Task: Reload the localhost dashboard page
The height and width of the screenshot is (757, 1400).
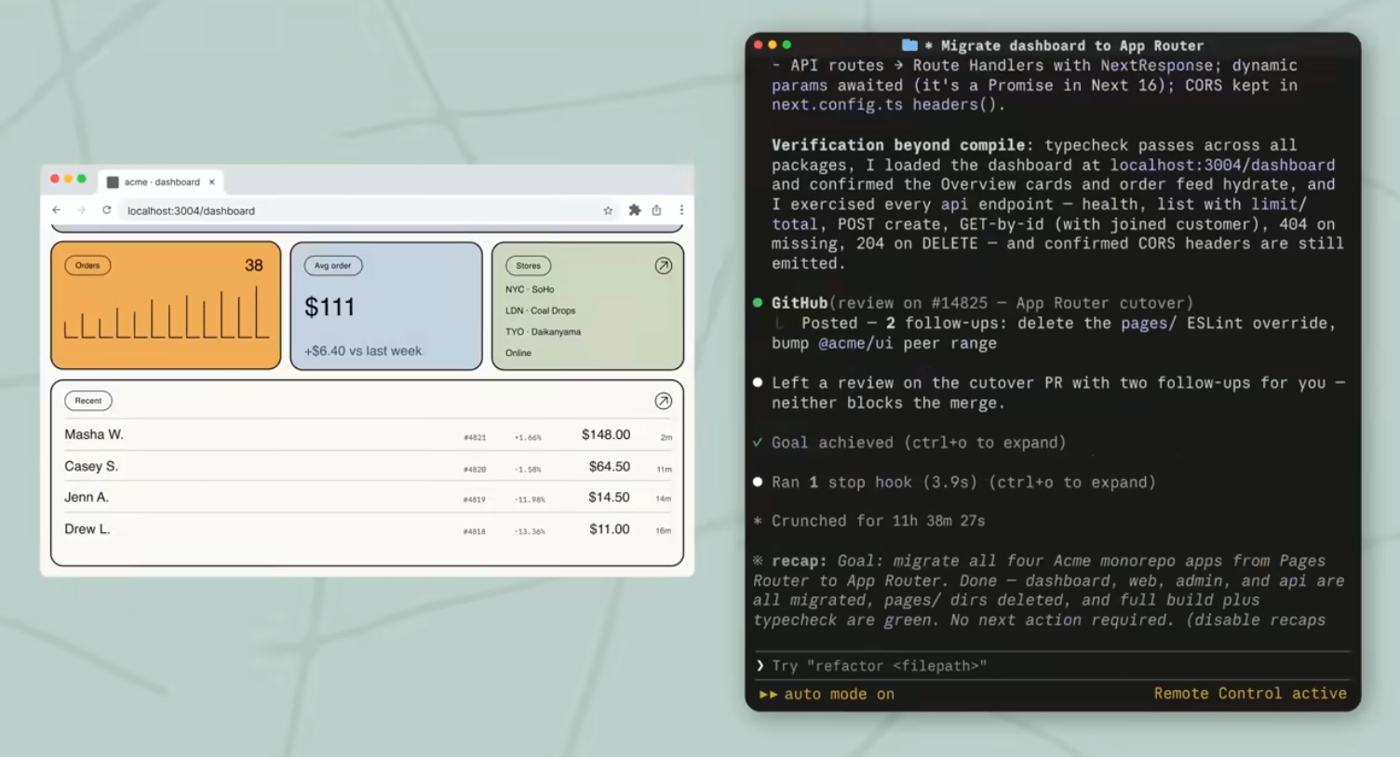Action: click(107, 210)
